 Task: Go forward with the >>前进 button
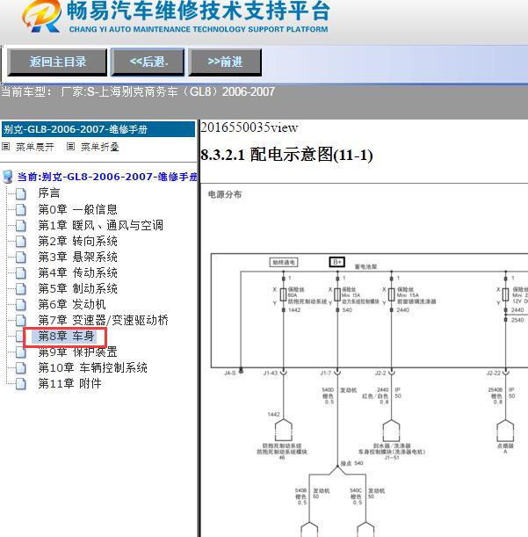pos(225,62)
